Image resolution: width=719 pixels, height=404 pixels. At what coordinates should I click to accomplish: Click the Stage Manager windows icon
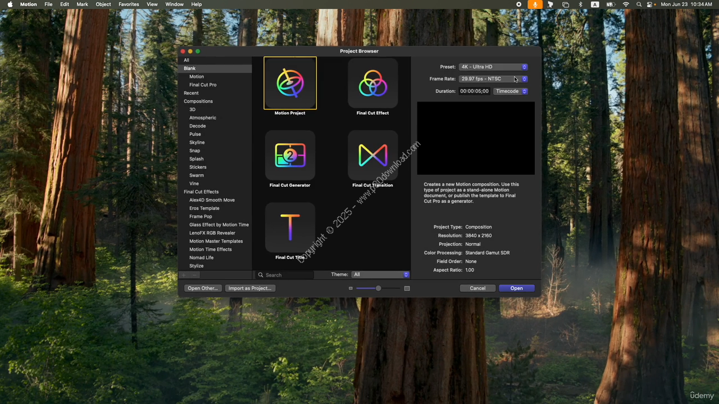(x=566, y=4)
